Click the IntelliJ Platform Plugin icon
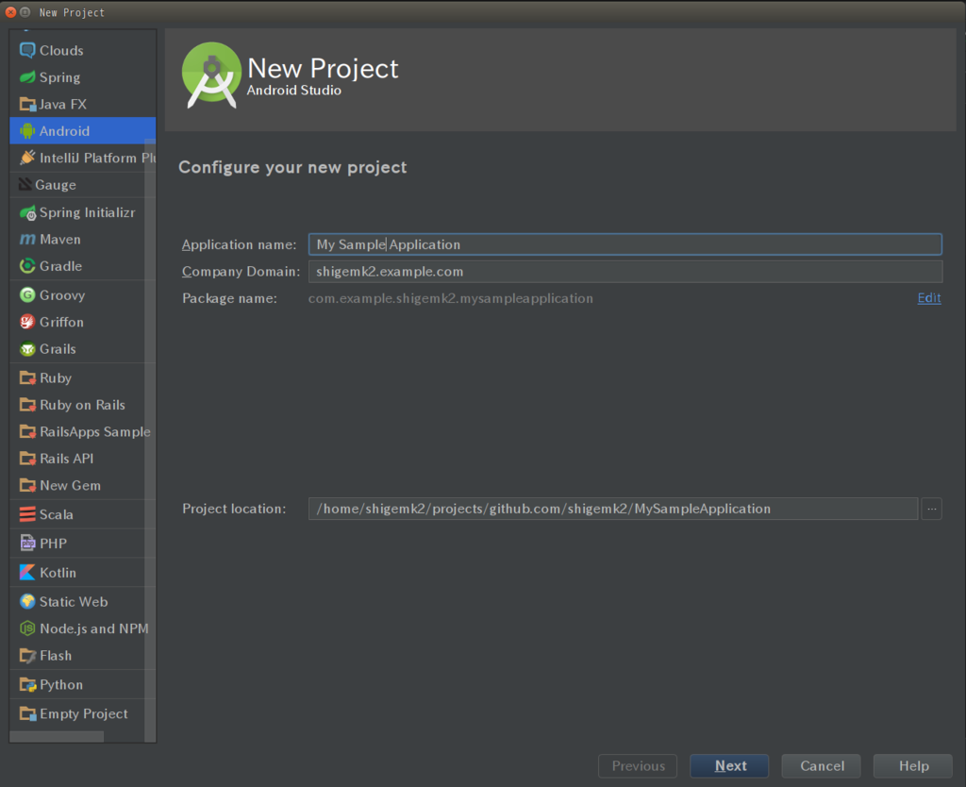966x787 pixels. click(27, 158)
